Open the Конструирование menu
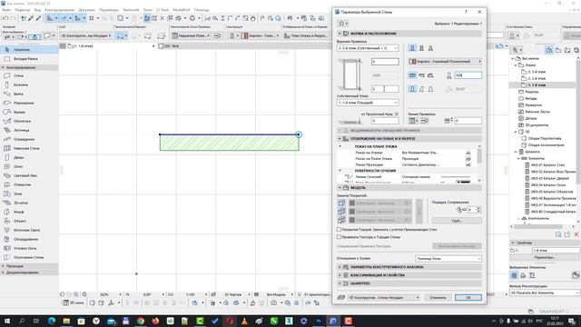This screenshot has width=581, height=327. [59, 10]
